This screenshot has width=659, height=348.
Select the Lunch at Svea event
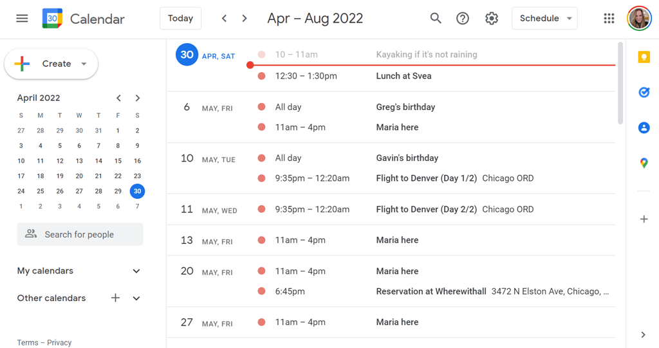point(404,76)
